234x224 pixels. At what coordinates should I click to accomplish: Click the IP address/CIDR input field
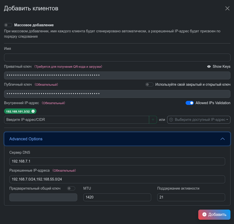tap(76, 120)
